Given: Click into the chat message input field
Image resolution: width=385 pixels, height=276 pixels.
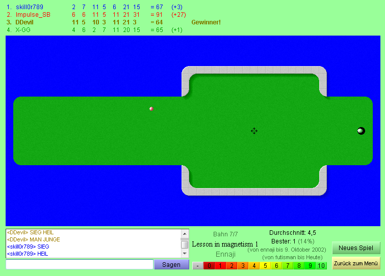Looking at the screenshot, I should click(x=79, y=264).
